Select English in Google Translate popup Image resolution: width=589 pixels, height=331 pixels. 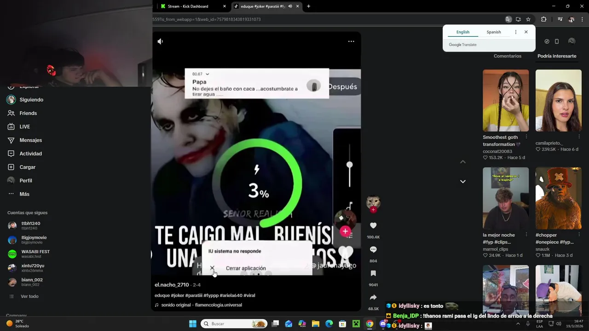coord(463,32)
